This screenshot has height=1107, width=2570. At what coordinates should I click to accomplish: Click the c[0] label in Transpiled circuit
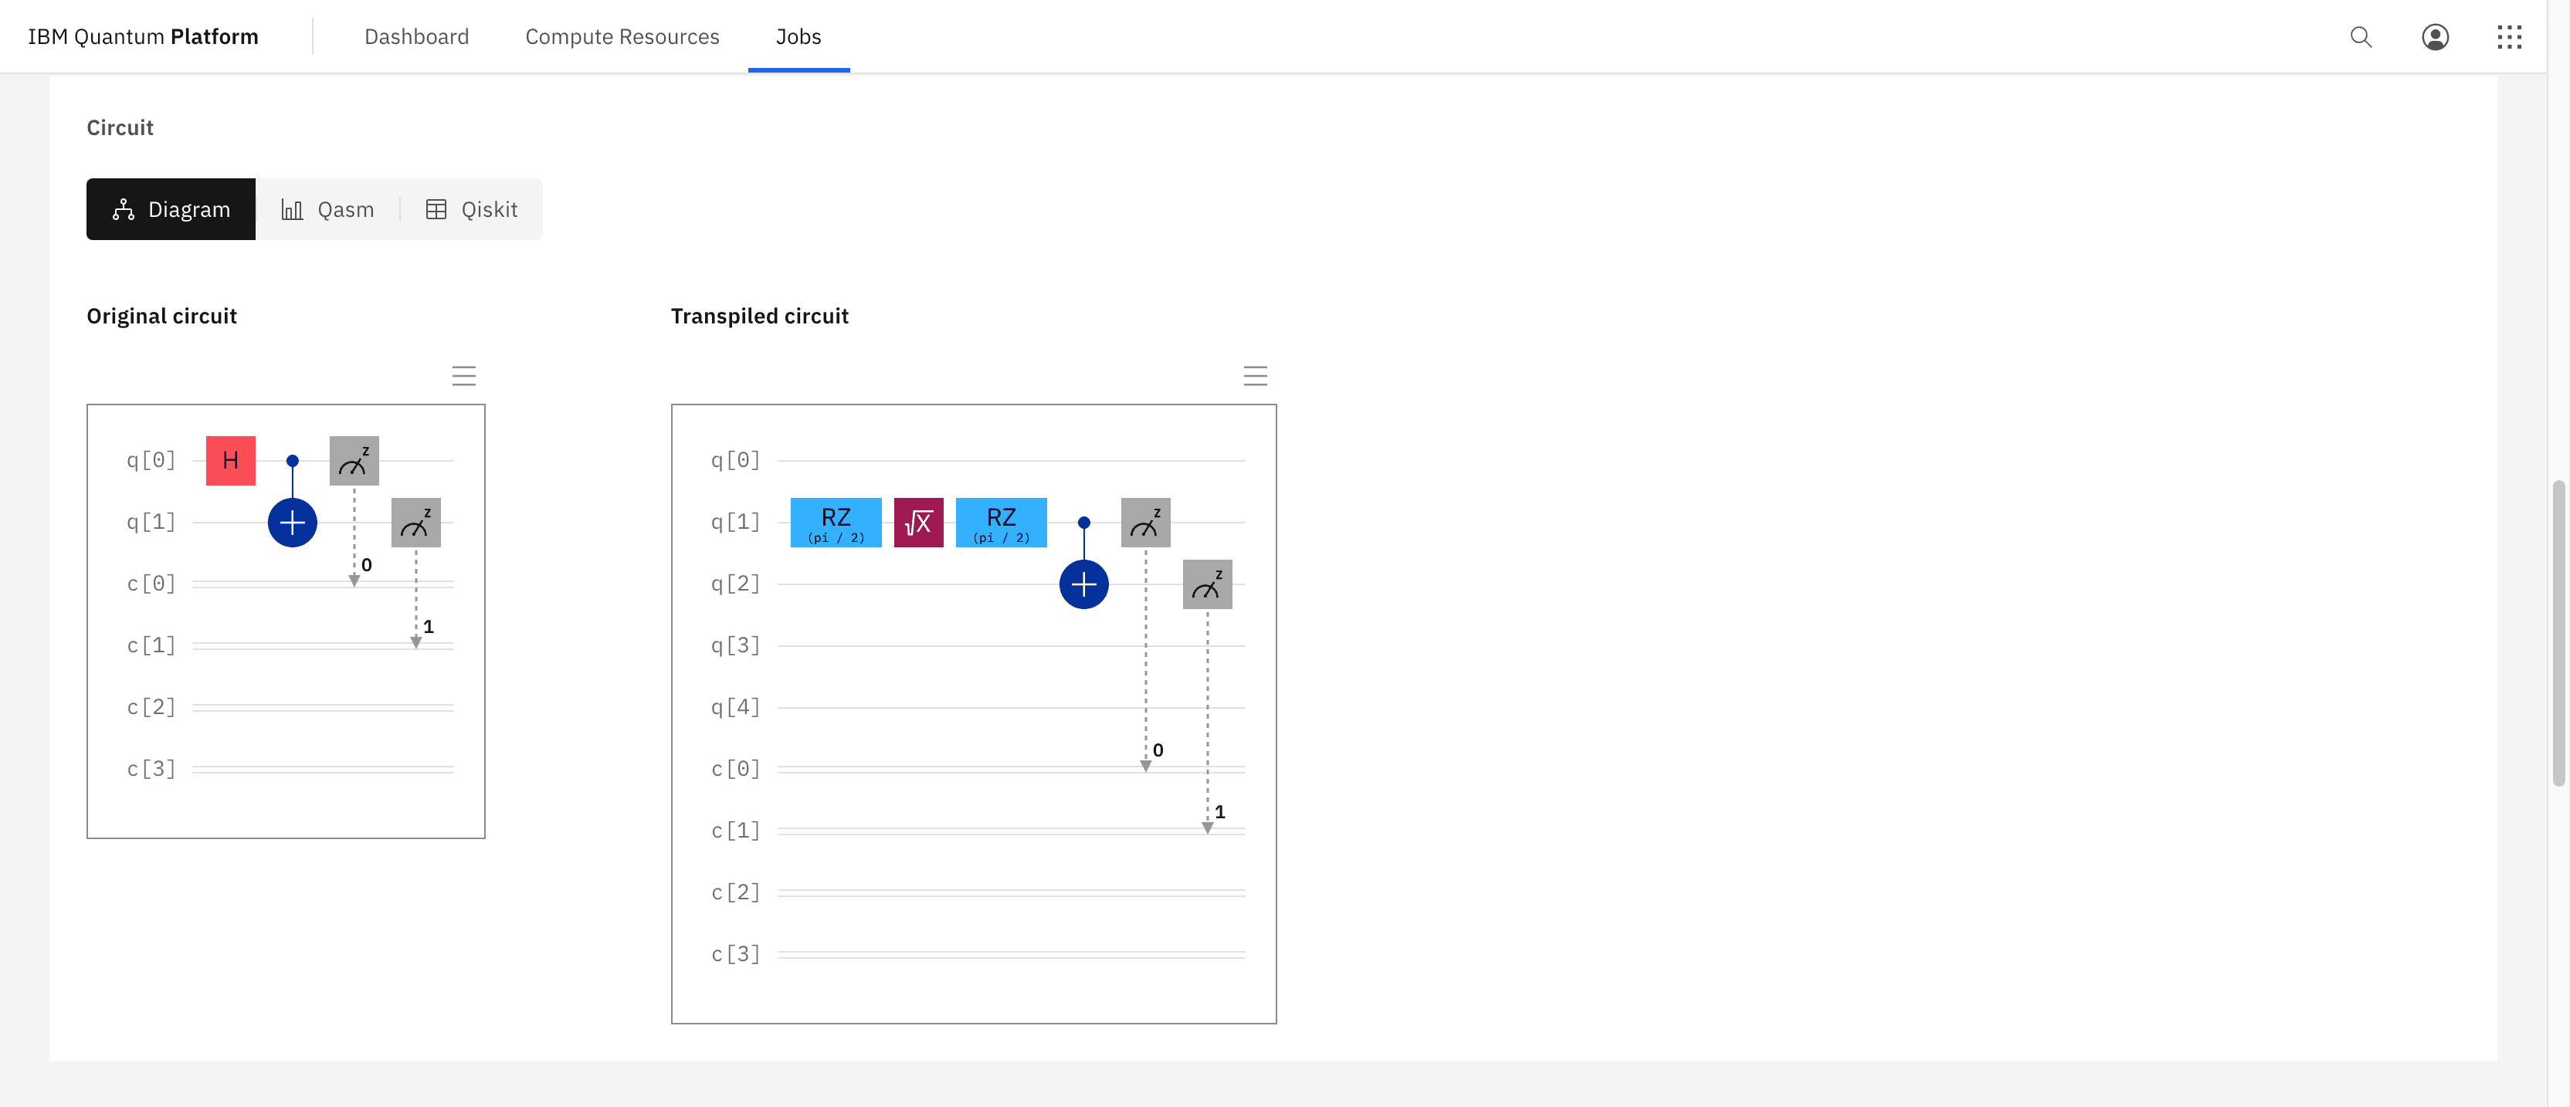click(735, 770)
